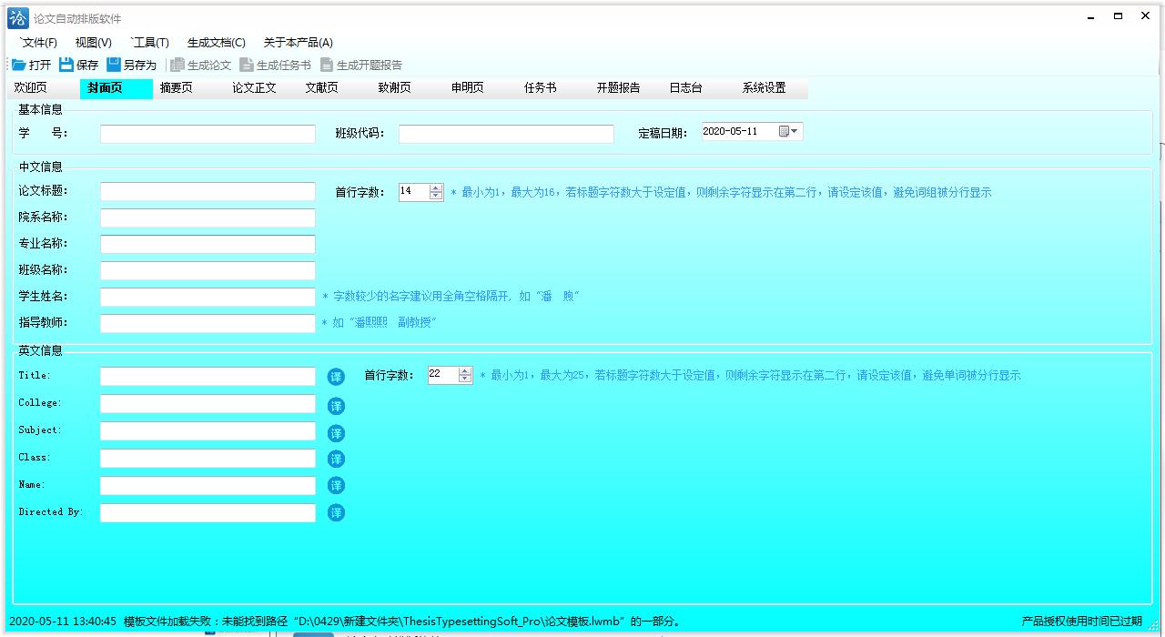Click the 另存为 save-as toolbar icon
Screen dimensions: 1165x637
[x=114, y=65]
